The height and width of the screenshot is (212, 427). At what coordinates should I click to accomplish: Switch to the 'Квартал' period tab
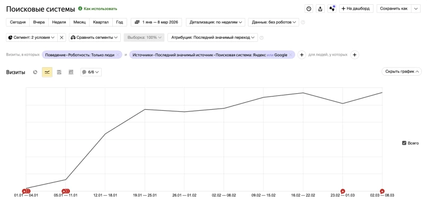click(x=101, y=22)
